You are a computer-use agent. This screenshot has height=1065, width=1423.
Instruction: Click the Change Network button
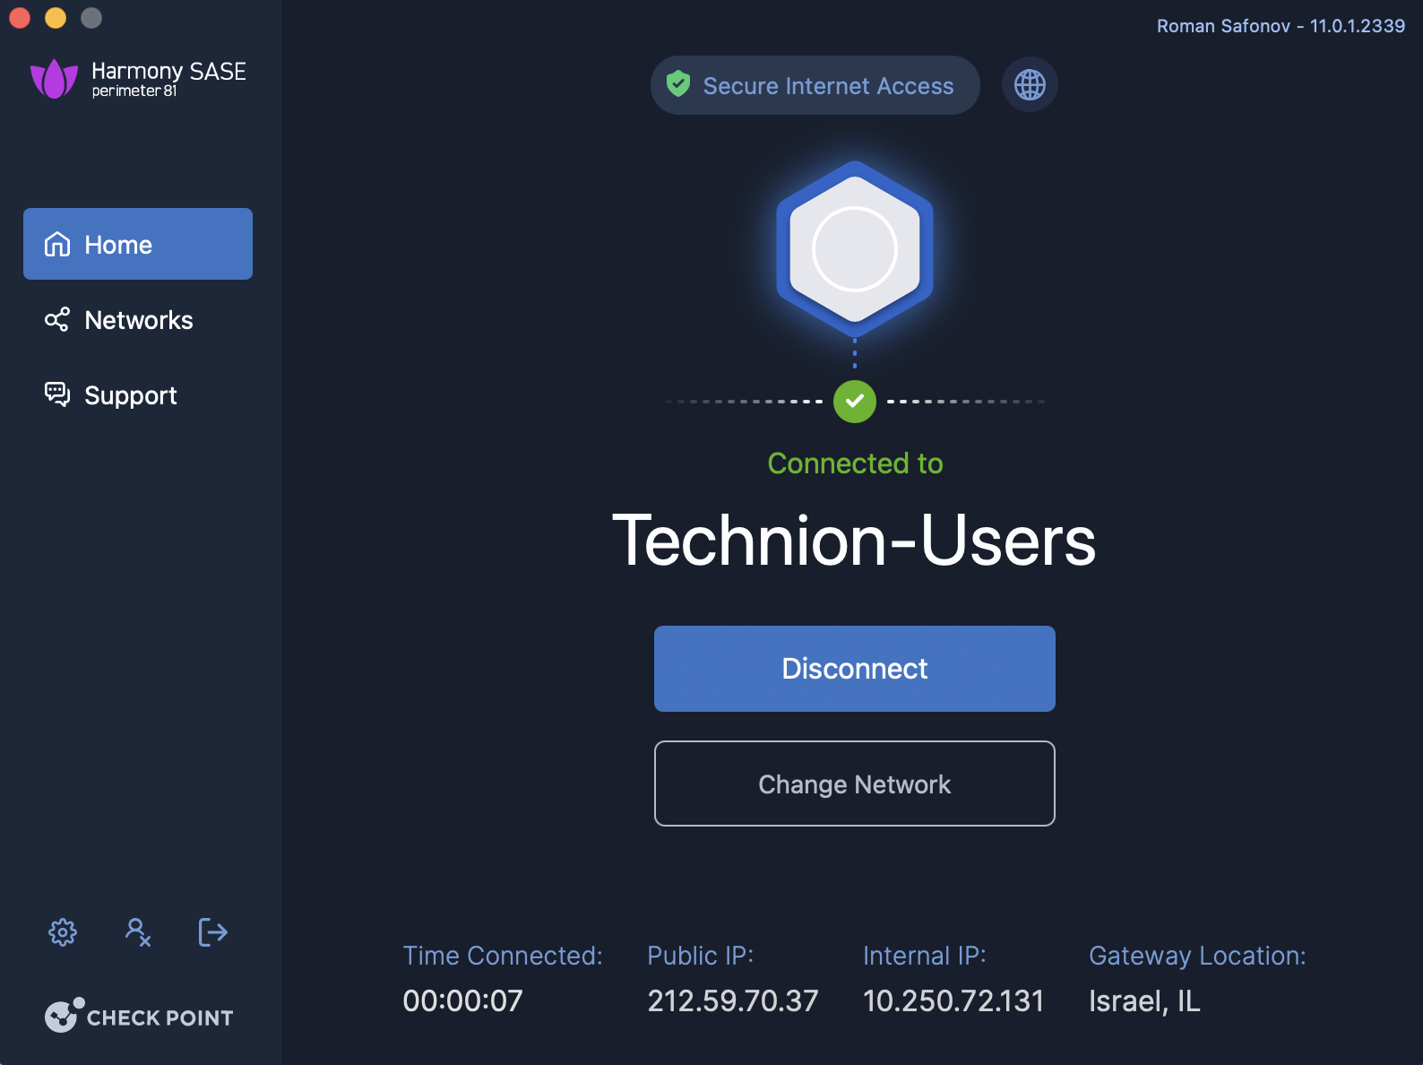pos(855,784)
